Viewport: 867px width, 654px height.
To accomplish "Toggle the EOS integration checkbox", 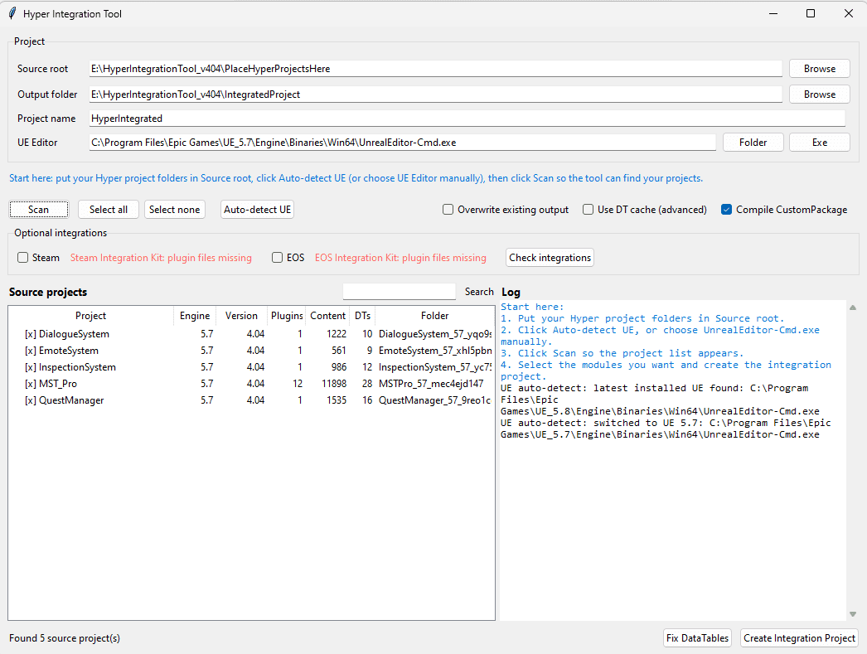I will (x=277, y=258).
